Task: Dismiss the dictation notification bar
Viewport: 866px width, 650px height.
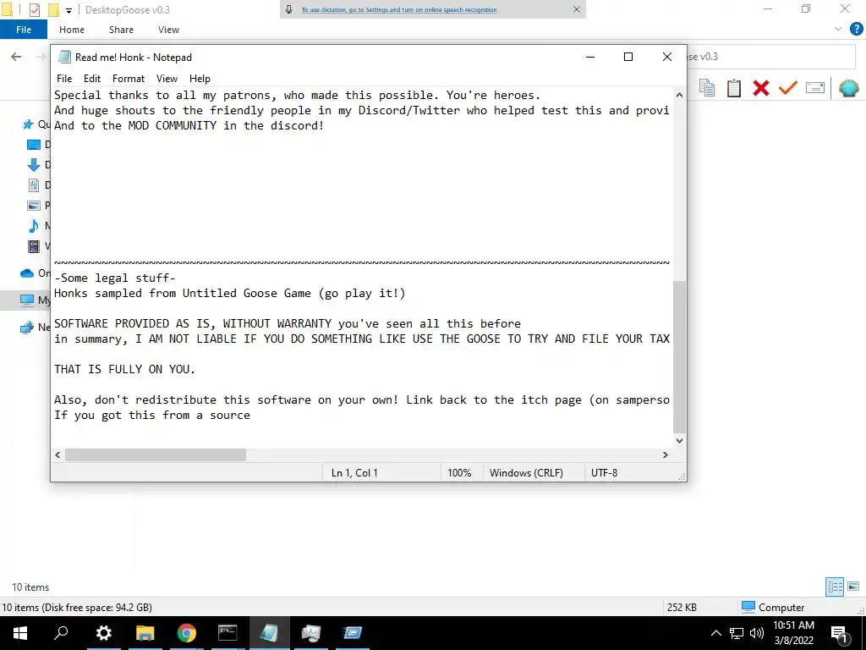Action: coord(577,9)
